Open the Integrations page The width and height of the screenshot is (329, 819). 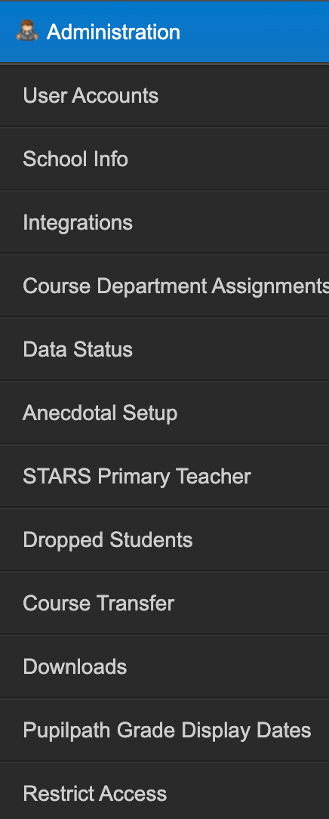tap(164, 223)
